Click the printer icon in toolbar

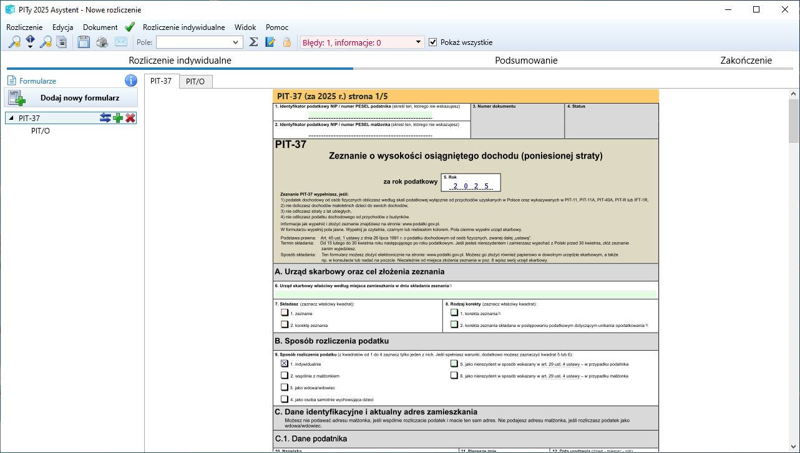102,42
